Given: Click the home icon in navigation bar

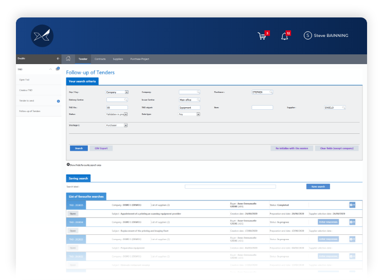Looking at the screenshot, I should pos(68,59).
